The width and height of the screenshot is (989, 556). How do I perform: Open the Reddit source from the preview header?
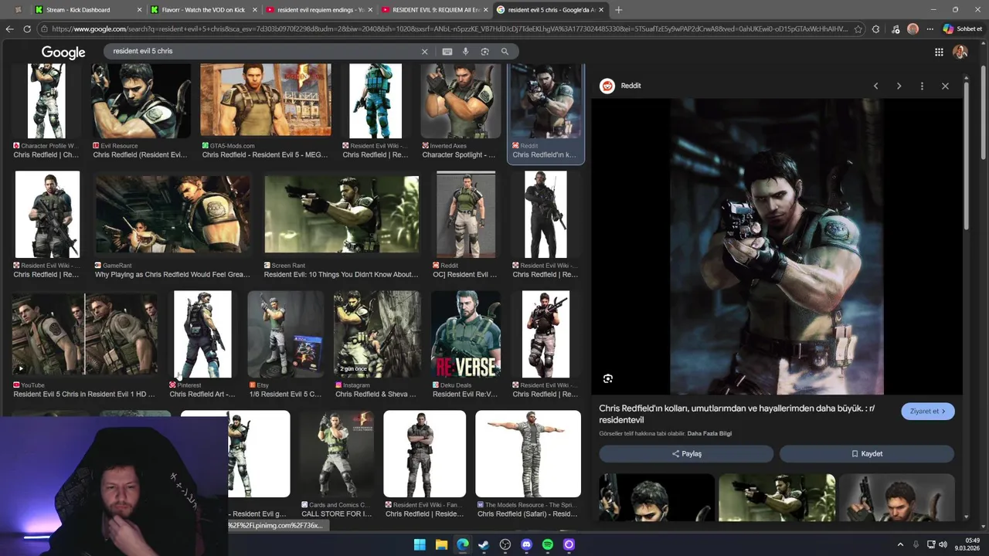coord(621,86)
